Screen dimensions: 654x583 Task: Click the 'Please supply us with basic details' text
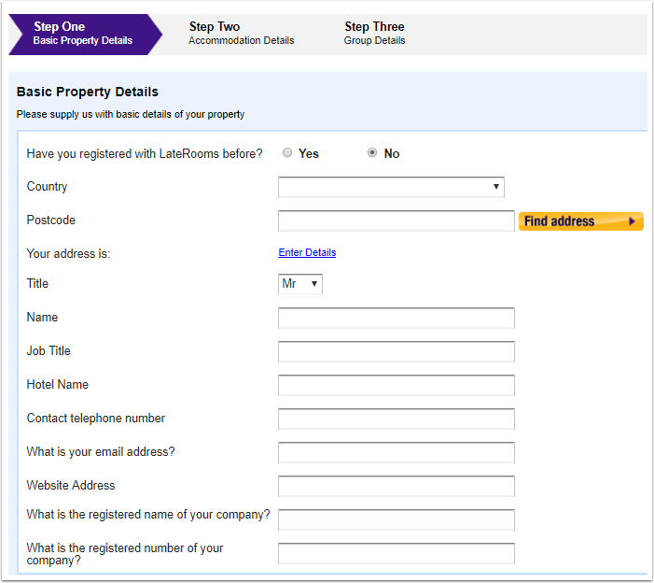pyautogui.click(x=130, y=114)
